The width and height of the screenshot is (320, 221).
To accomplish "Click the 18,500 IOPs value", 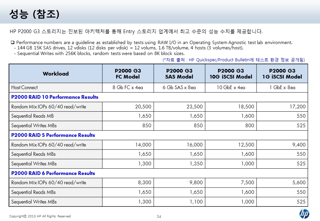I will pyautogui.click(x=246, y=107).
